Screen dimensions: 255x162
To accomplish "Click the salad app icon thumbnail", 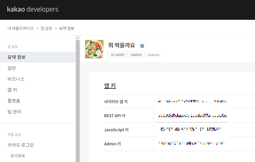I will [94, 49].
